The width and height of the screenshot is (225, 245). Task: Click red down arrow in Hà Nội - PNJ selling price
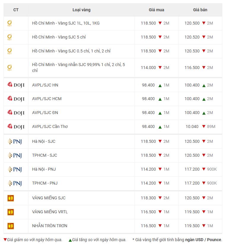tap(204, 169)
